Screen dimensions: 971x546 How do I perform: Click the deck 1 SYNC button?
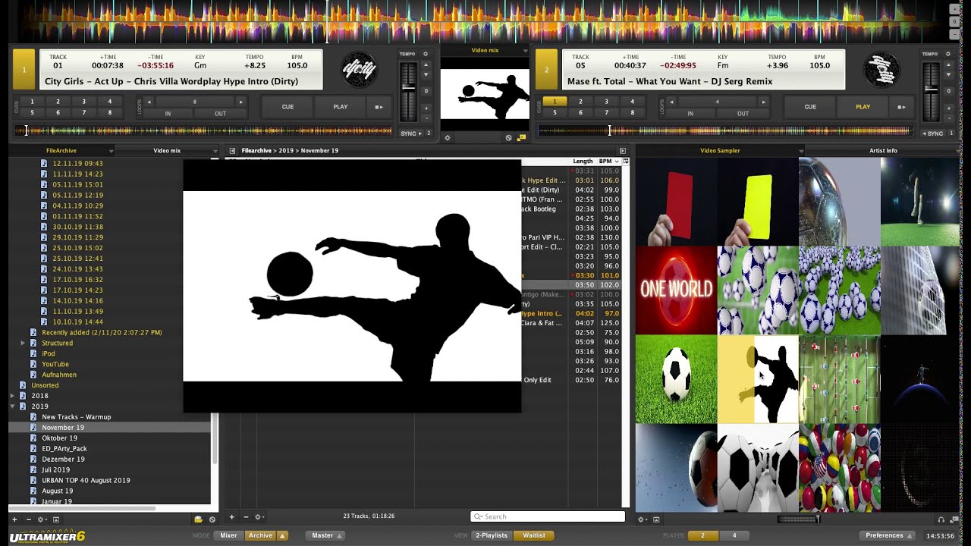point(410,133)
